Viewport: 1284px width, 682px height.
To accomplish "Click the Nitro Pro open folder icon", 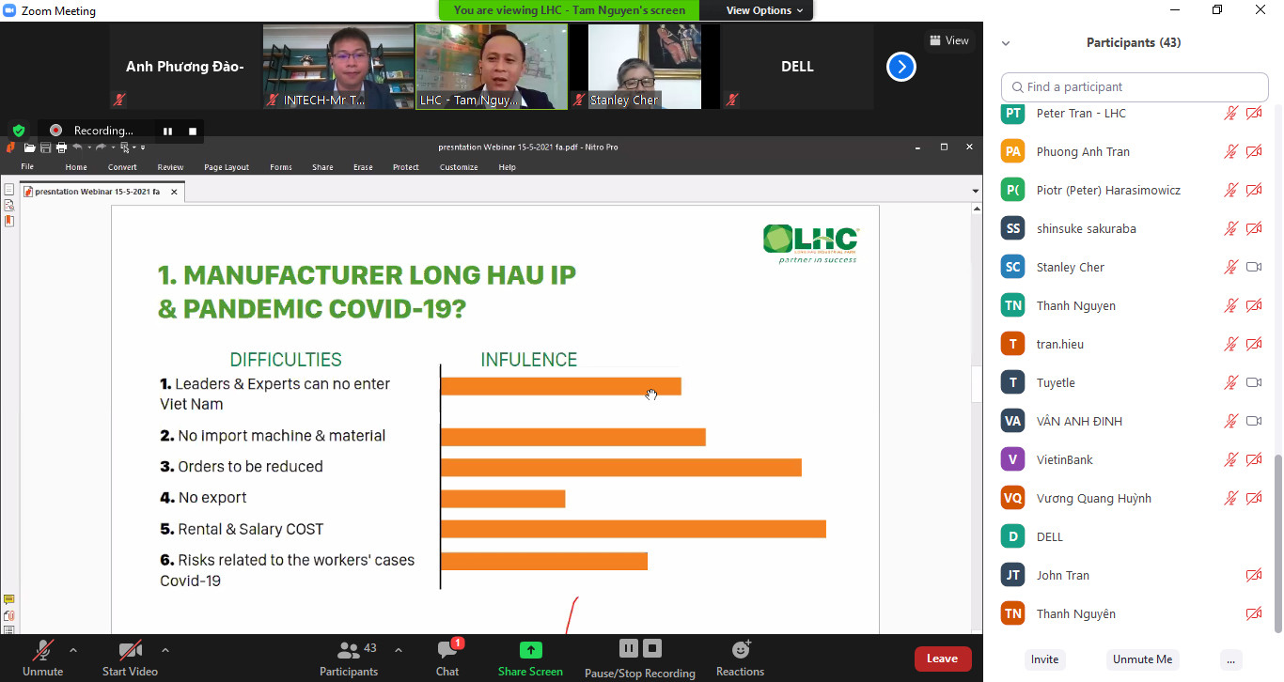I will tap(30, 147).
